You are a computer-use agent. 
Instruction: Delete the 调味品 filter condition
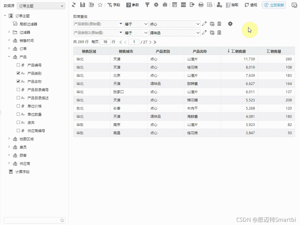[x=219, y=33]
